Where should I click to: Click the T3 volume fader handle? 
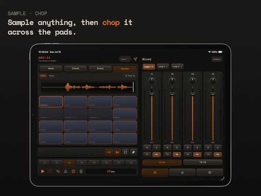(x=192, y=94)
